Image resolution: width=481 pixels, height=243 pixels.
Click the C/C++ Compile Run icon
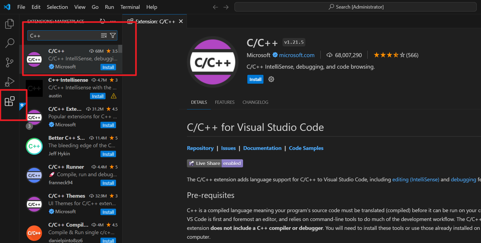coord(34,233)
